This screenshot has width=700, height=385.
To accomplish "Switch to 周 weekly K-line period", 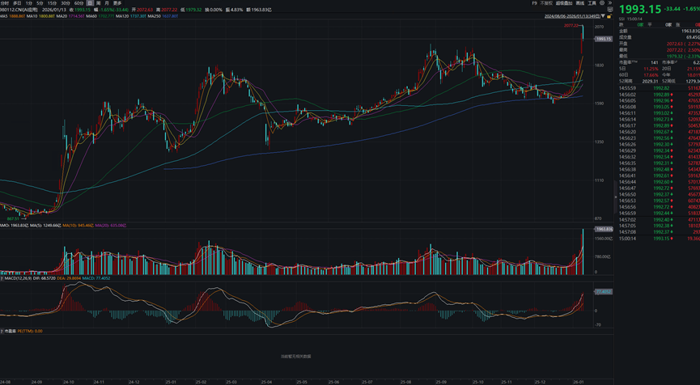I will point(97,3).
